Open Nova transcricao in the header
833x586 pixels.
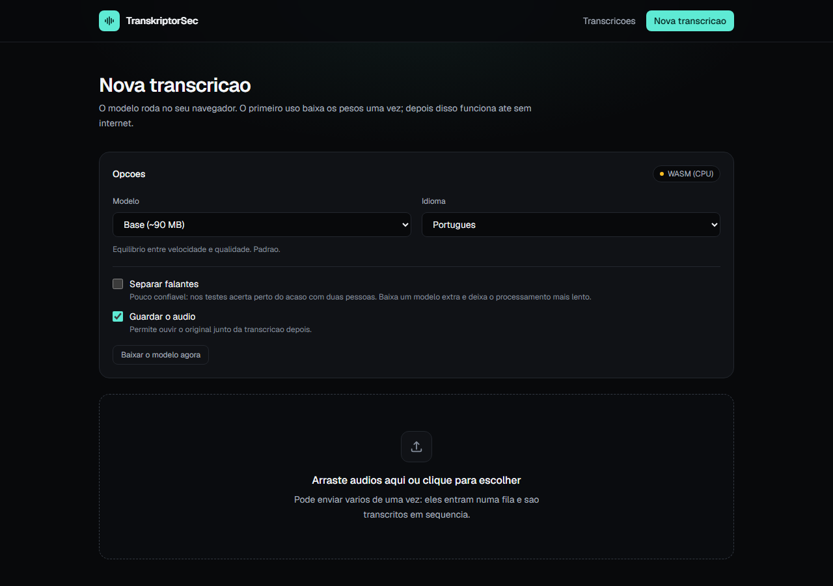(690, 21)
